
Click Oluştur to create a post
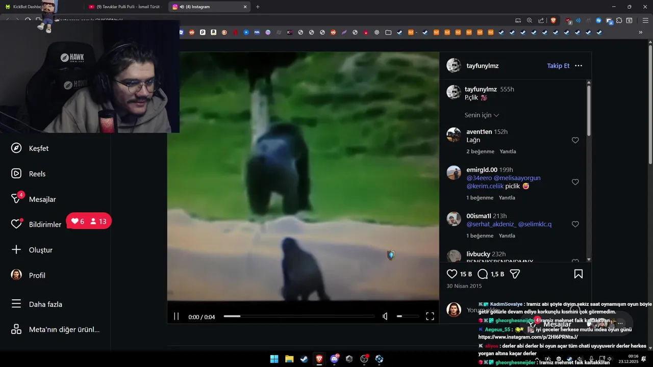tap(32, 250)
